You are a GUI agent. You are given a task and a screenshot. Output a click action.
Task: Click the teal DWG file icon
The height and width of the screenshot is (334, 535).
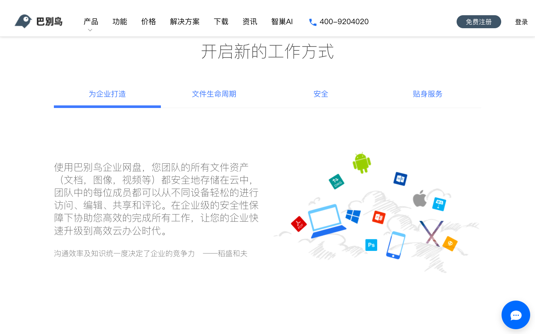point(337,182)
